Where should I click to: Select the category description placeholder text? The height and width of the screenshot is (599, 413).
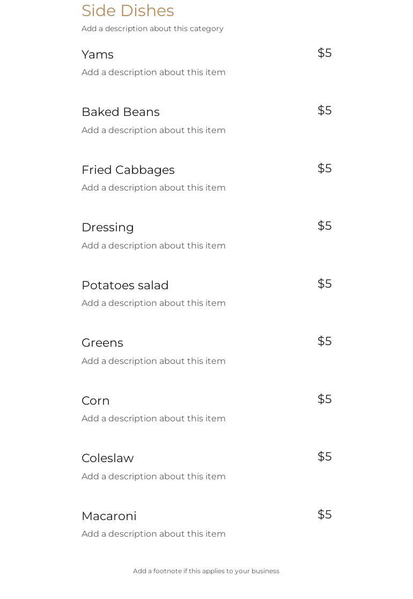(152, 29)
